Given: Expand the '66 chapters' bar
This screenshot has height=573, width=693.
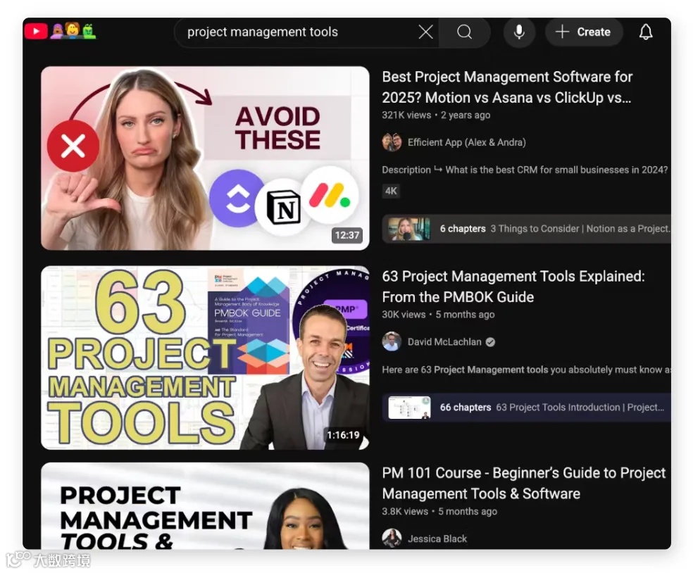Looking at the screenshot, I should pos(526,407).
